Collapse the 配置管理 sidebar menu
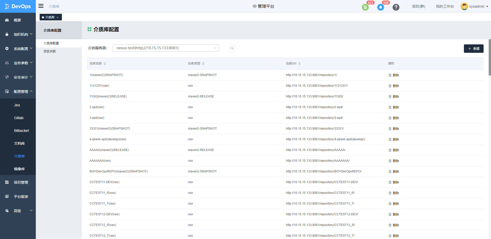The image size is (491, 239). [18, 91]
